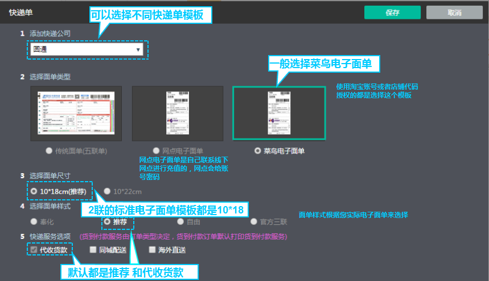Select the 网点电子面单 template thumbnail
The width and height of the screenshot is (489, 281).
tap(178, 114)
